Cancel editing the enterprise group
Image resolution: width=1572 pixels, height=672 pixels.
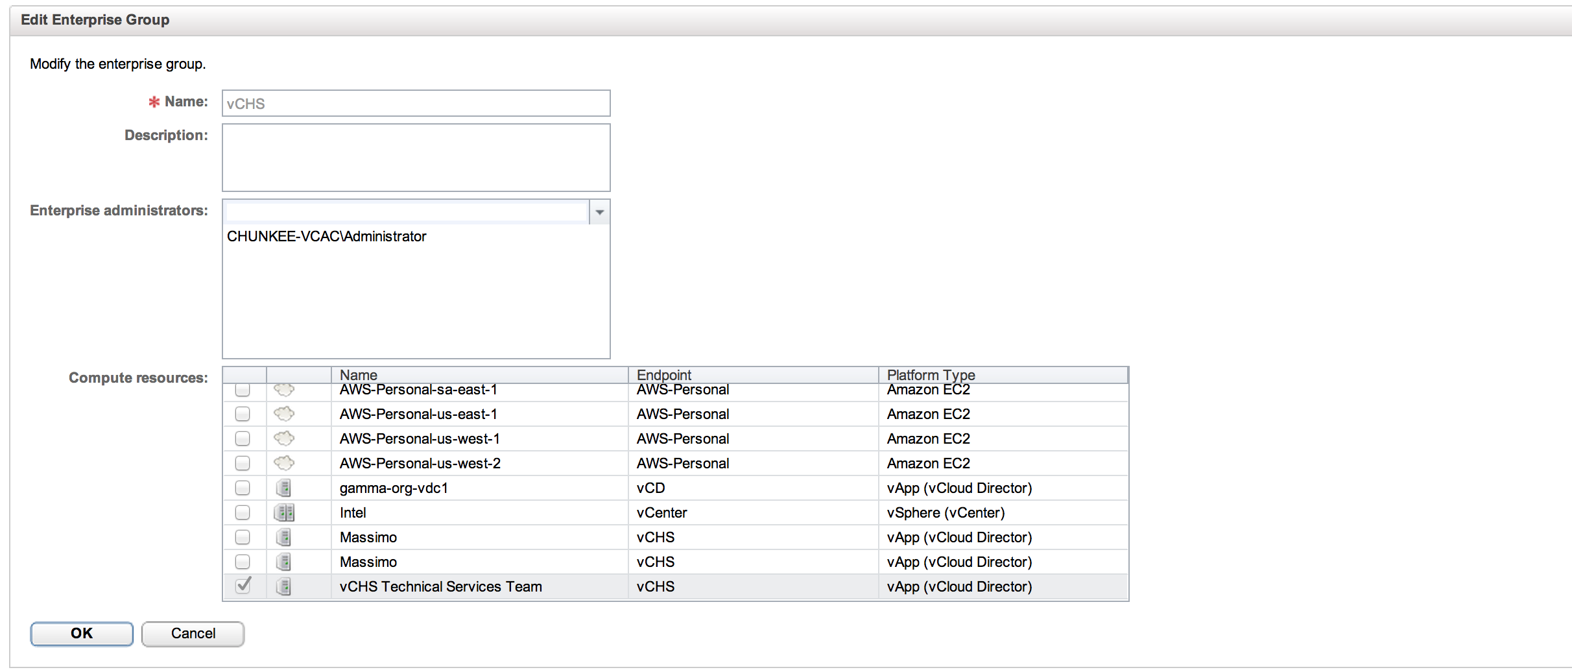193,634
